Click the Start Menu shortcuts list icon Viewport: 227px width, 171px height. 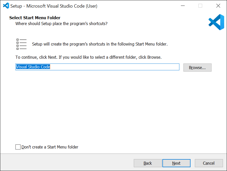point(21,44)
